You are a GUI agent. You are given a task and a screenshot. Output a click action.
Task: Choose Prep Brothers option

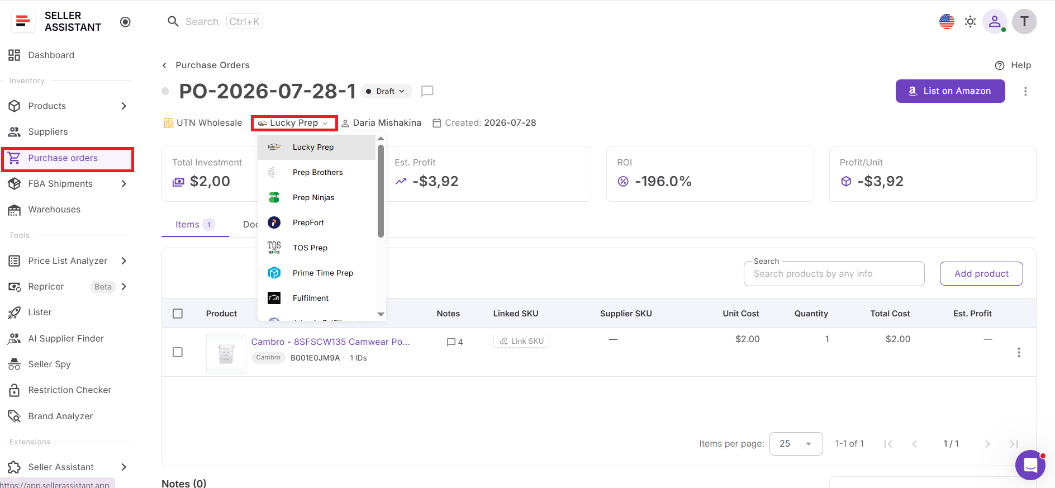(x=316, y=172)
